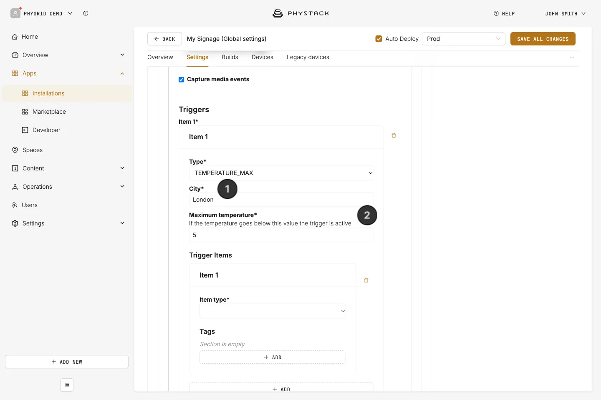Select the Settings tab
This screenshot has height=400, width=601.
coord(197,57)
